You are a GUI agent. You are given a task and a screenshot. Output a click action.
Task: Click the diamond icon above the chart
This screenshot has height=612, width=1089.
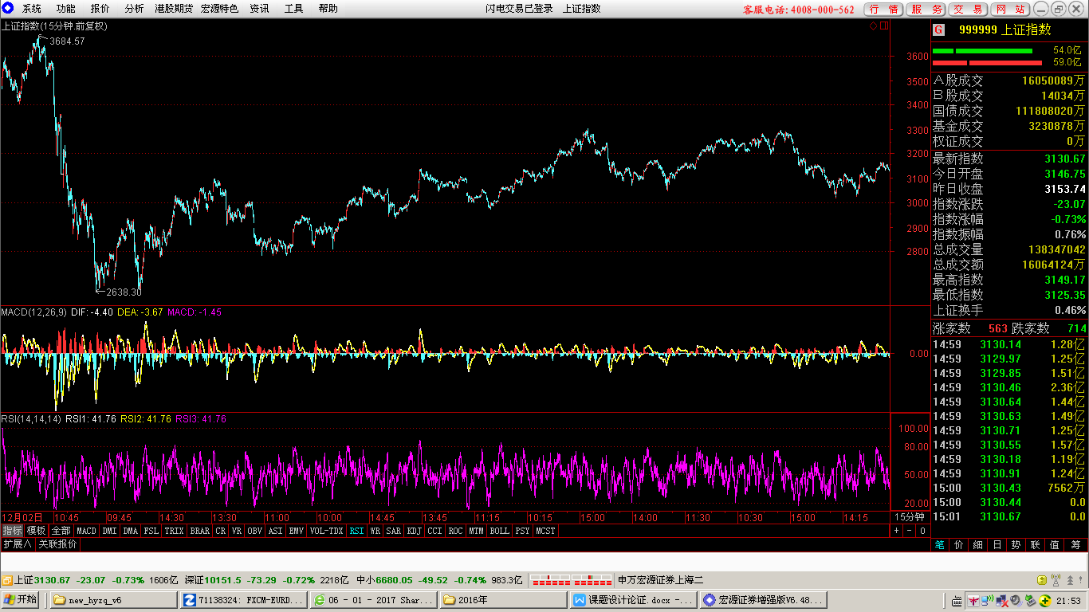click(873, 25)
